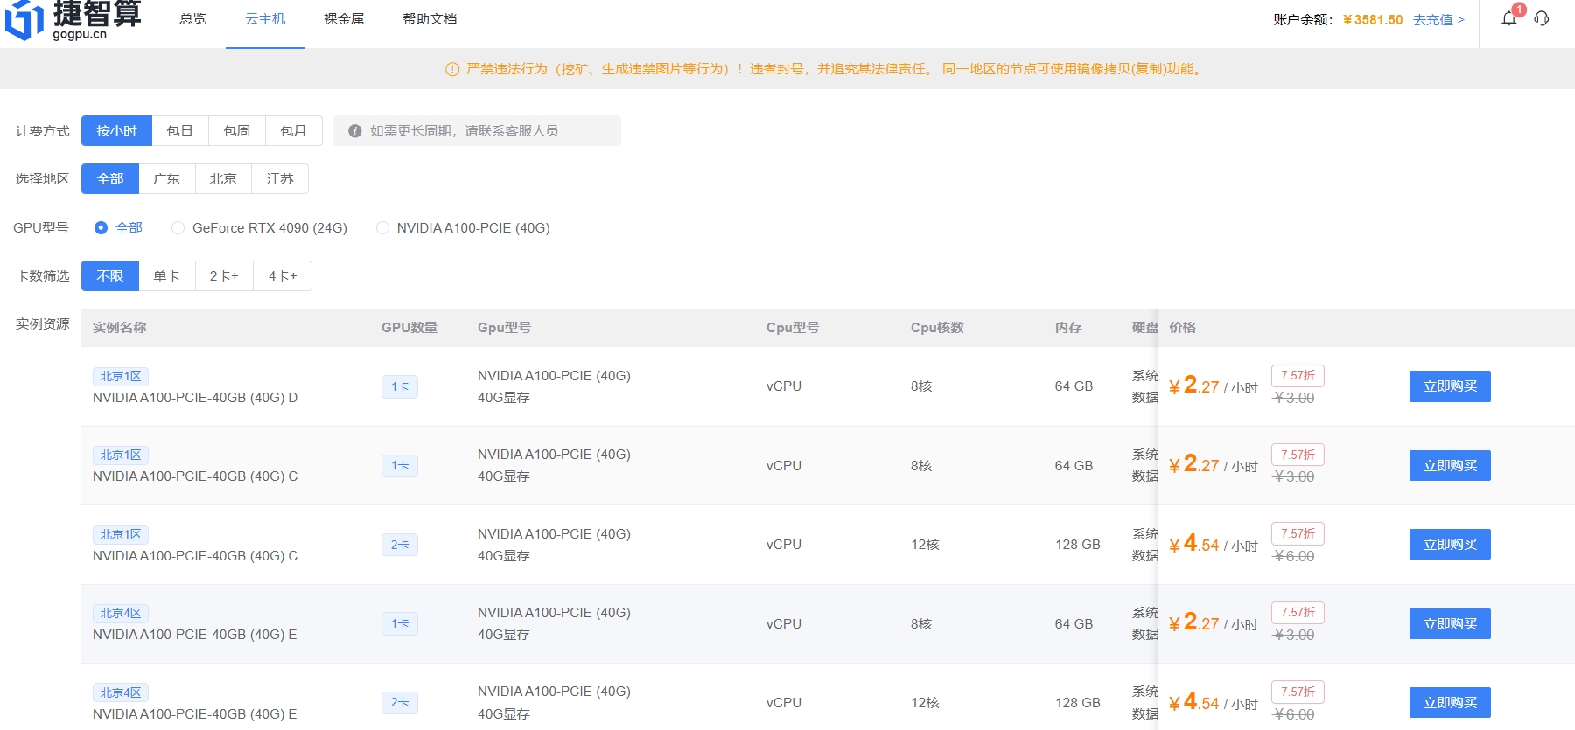Switch to the 云主机 tab
The width and height of the screenshot is (1575, 730).
click(265, 19)
